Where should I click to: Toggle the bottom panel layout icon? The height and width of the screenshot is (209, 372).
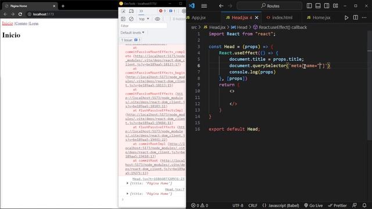click(318, 6)
